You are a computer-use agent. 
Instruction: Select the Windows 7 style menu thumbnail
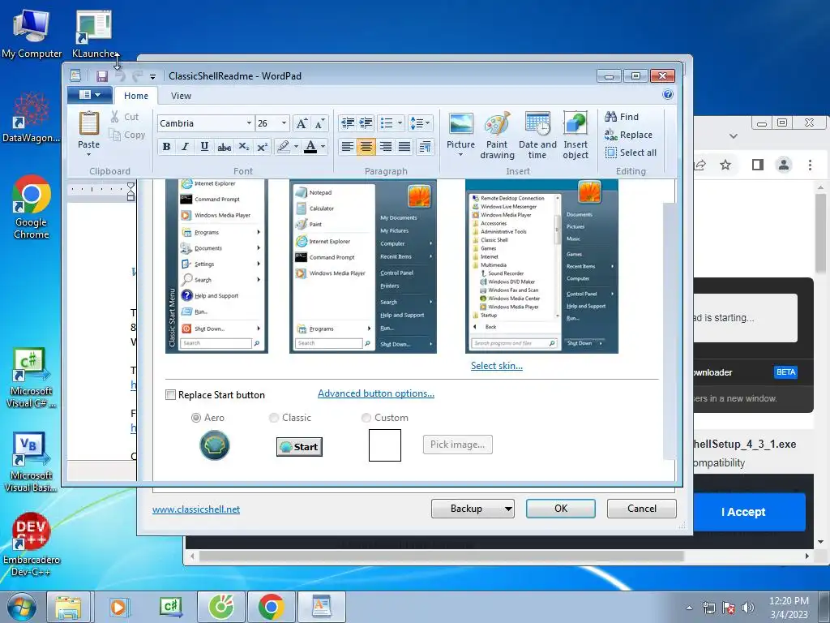click(x=541, y=266)
